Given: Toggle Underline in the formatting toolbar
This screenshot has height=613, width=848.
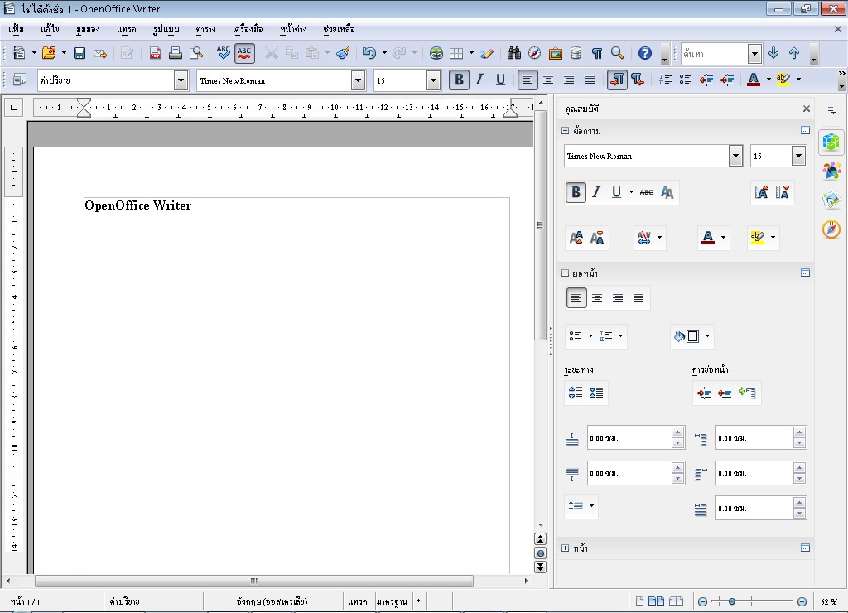Looking at the screenshot, I should (500, 80).
